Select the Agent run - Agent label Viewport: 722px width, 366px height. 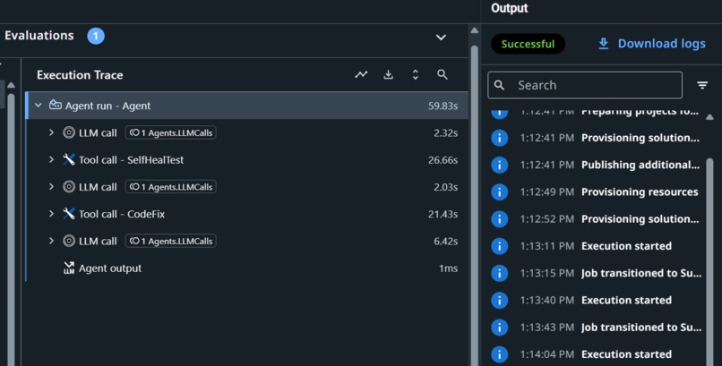coord(107,106)
